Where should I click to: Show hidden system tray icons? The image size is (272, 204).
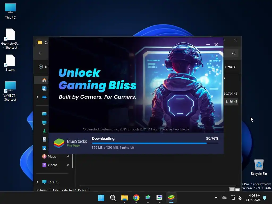pos(216,198)
